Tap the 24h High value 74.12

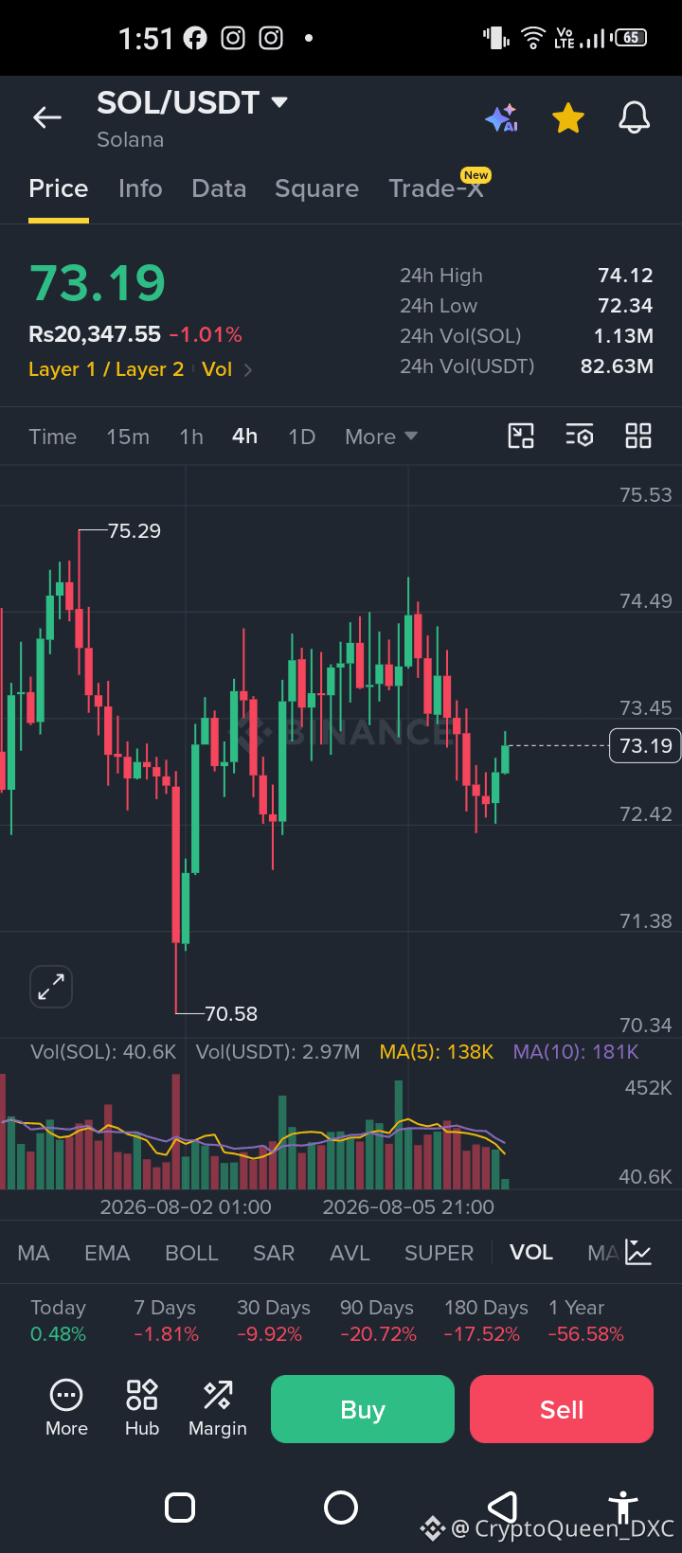625,276
